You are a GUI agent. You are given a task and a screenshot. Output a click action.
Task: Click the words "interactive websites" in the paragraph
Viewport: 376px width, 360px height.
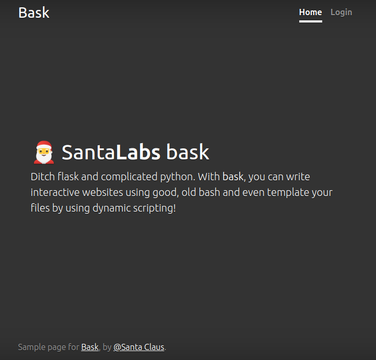tap(77, 192)
